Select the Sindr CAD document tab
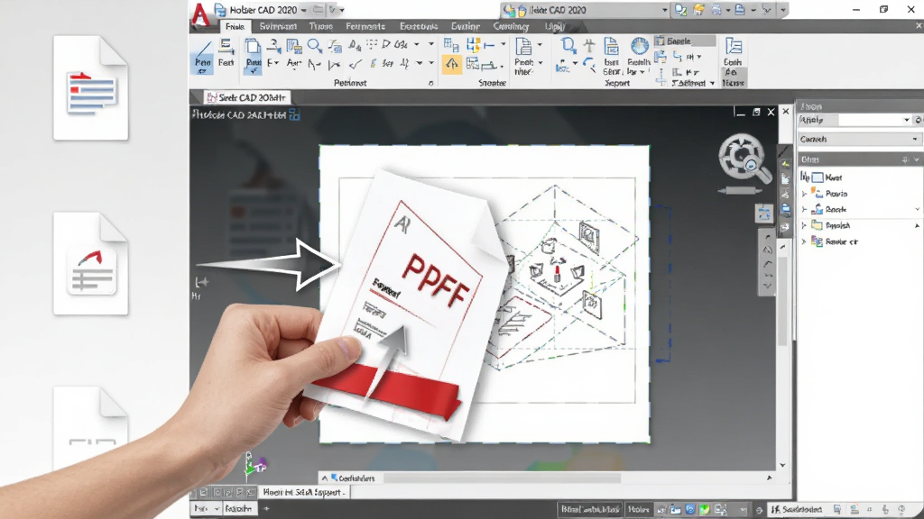The height and width of the screenshot is (519, 924). click(x=246, y=97)
